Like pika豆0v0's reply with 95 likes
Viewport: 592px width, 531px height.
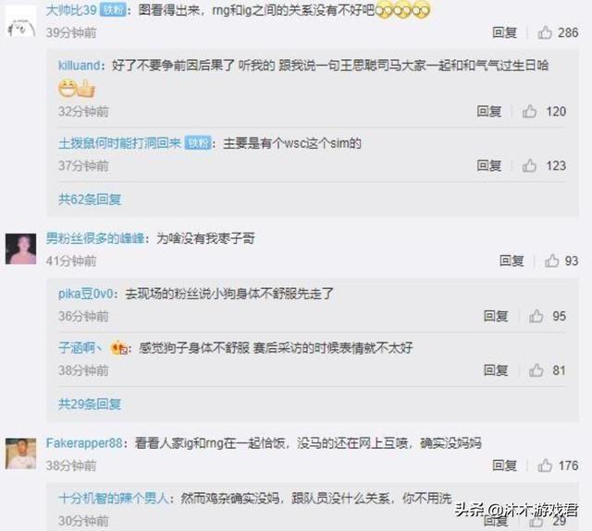[x=536, y=316]
